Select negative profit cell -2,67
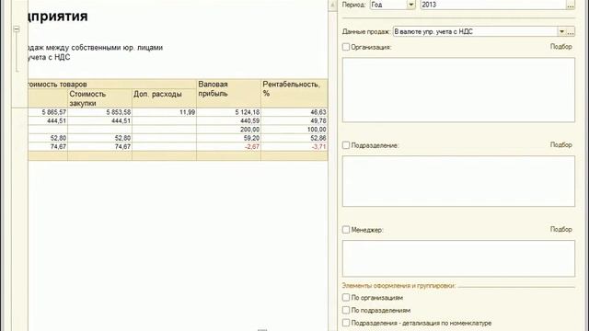The width and height of the screenshot is (589, 331). click(228, 147)
